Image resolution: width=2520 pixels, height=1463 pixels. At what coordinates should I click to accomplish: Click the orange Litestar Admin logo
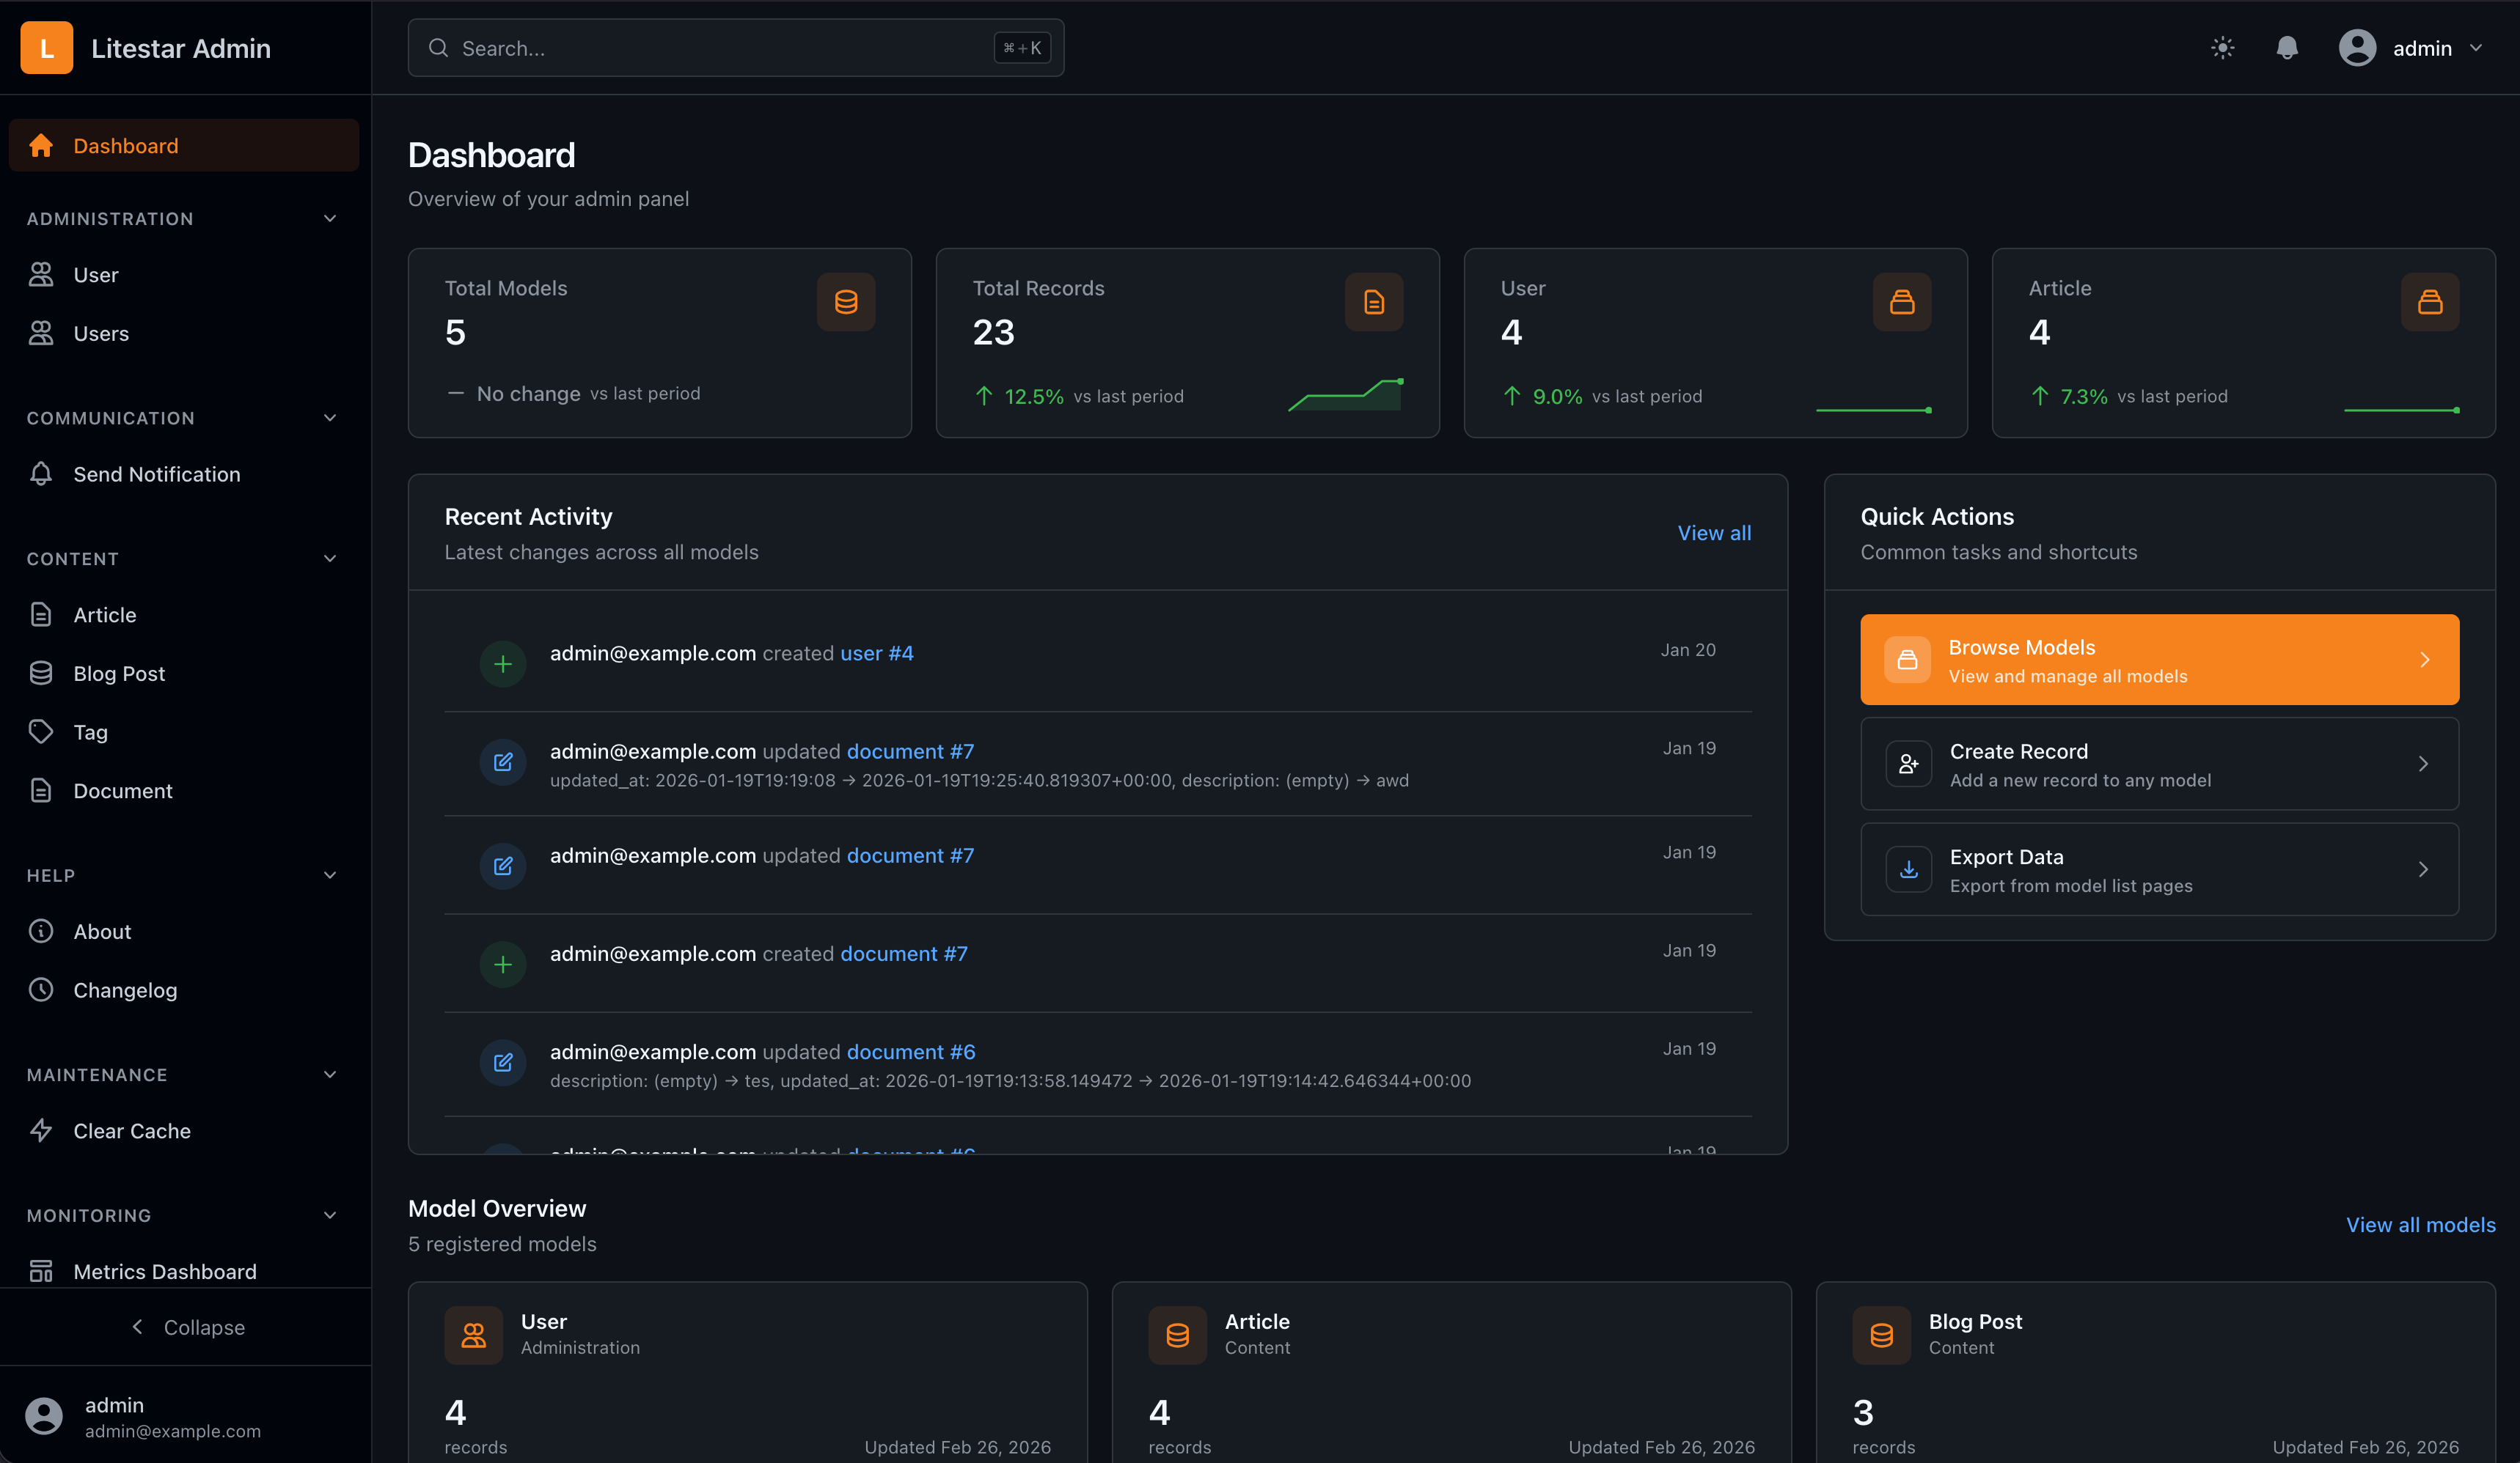point(46,48)
